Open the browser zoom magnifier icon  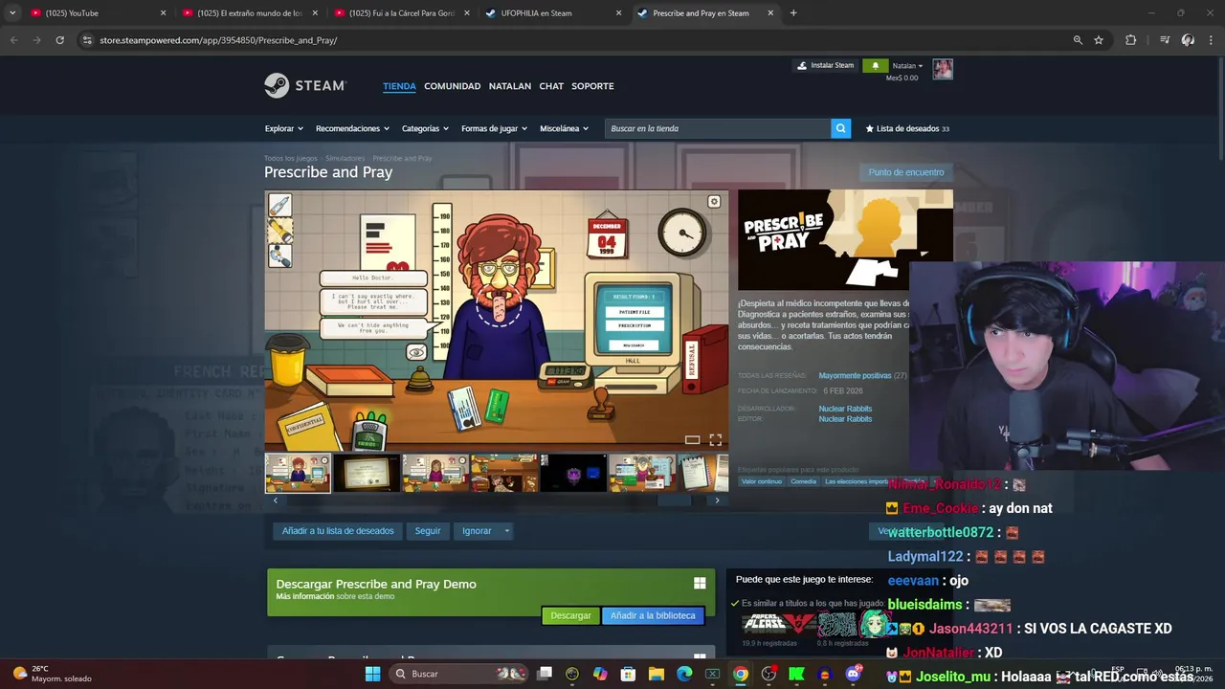pyautogui.click(x=1078, y=40)
